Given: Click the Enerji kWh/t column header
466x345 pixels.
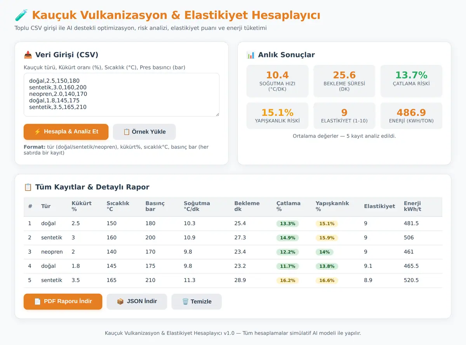Looking at the screenshot, I should 413,206.
